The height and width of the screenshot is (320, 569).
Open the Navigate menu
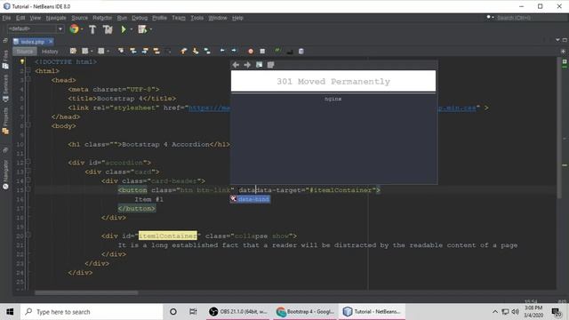pyautogui.click(x=56, y=18)
